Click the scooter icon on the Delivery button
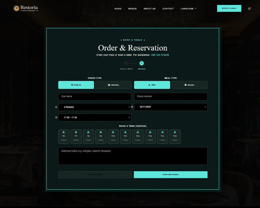The width and height of the screenshot is (260, 208). point(109,85)
